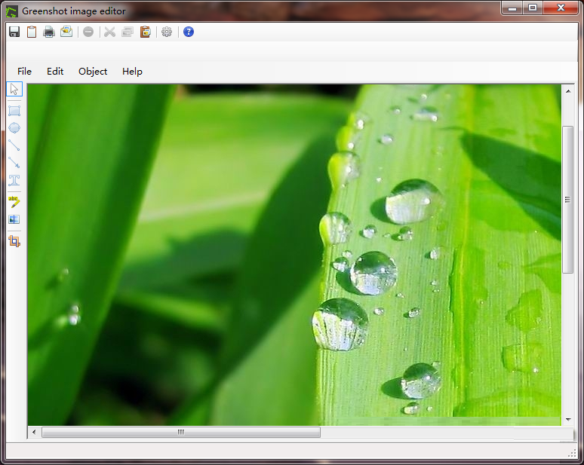Click the E-mail envelope icon
Image resolution: width=584 pixels, height=465 pixels.
tap(66, 32)
